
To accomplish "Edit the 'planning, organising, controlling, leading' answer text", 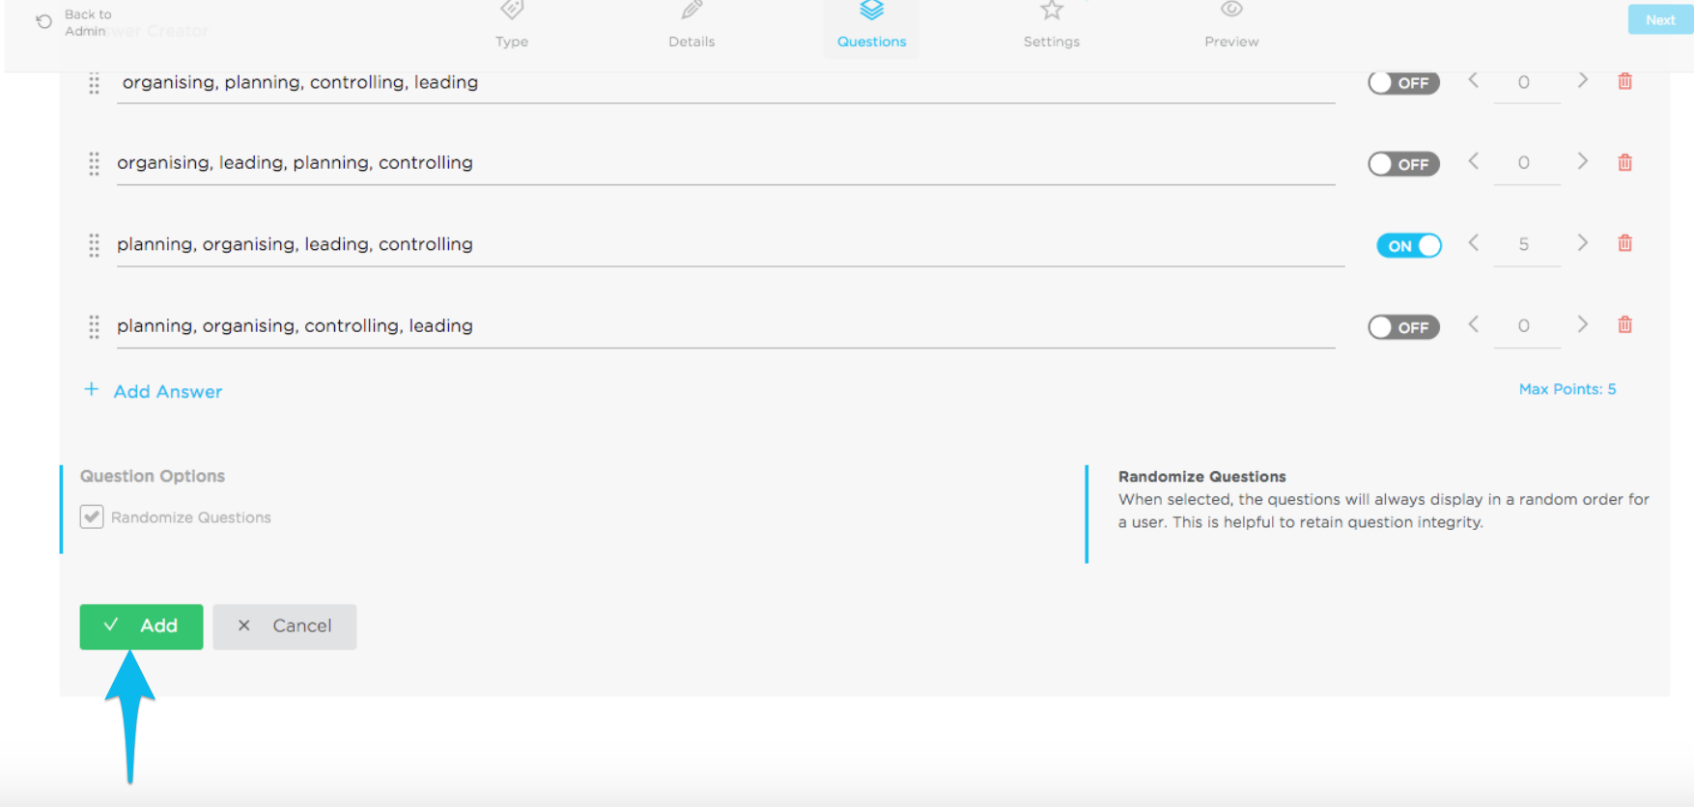I will 725,326.
